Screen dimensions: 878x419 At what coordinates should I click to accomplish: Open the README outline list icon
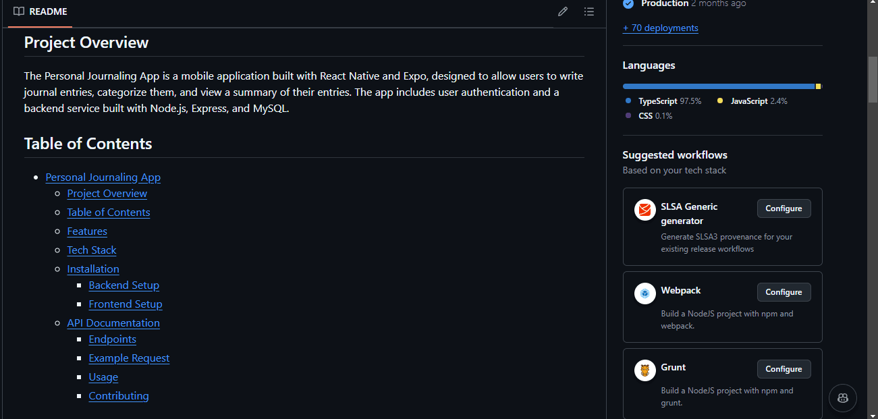click(589, 11)
